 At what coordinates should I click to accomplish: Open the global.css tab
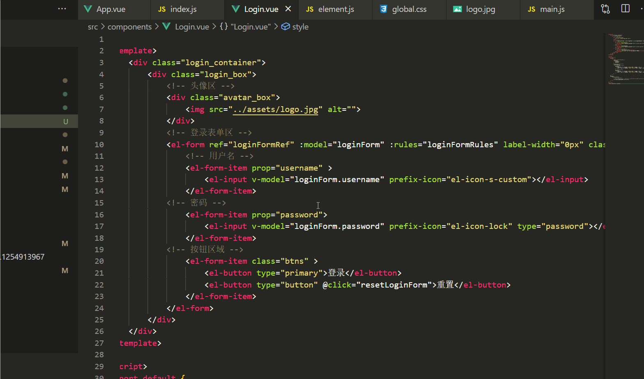click(x=409, y=9)
